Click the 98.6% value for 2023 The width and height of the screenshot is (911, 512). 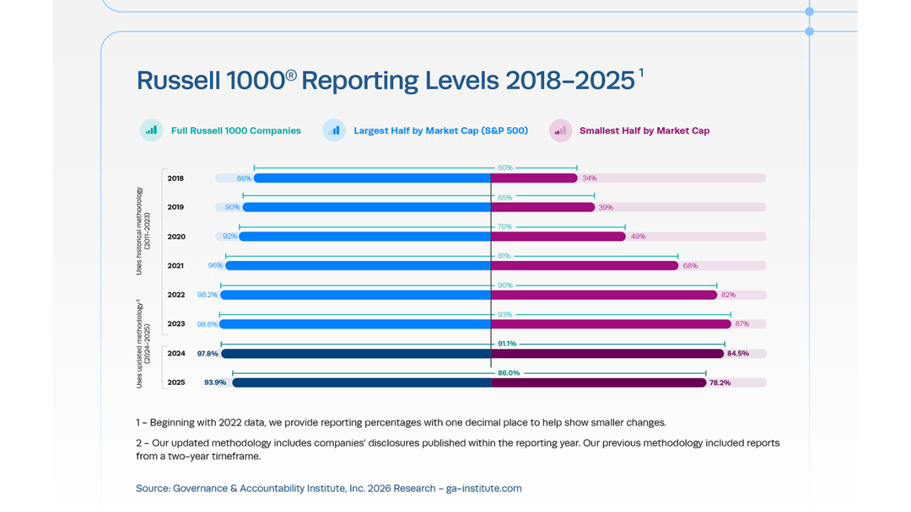(207, 324)
